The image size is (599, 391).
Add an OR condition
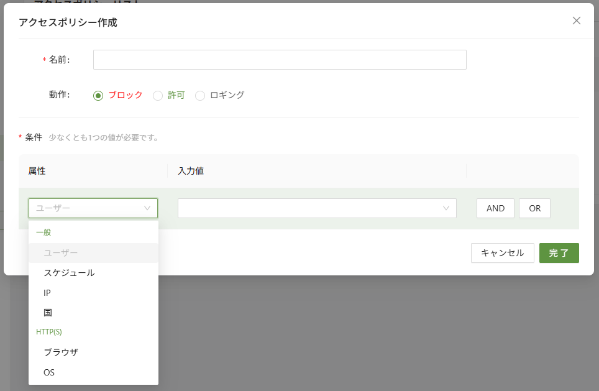pos(534,208)
